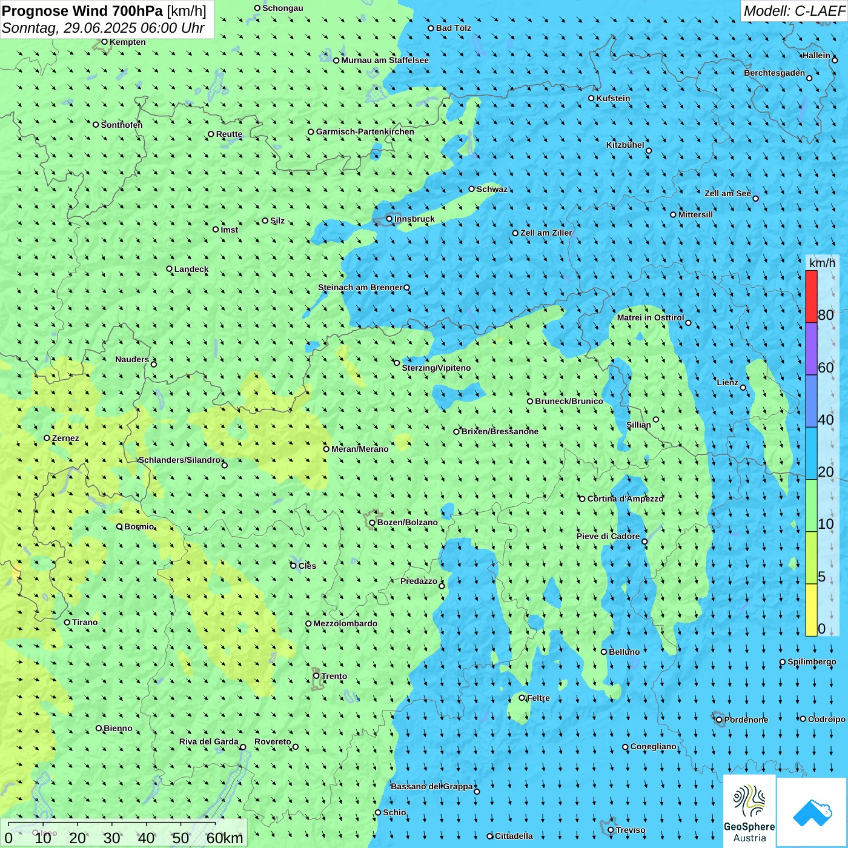Select the Bad Tölz label
The height and width of the screenshot is (848, 848).
[454, 28]
